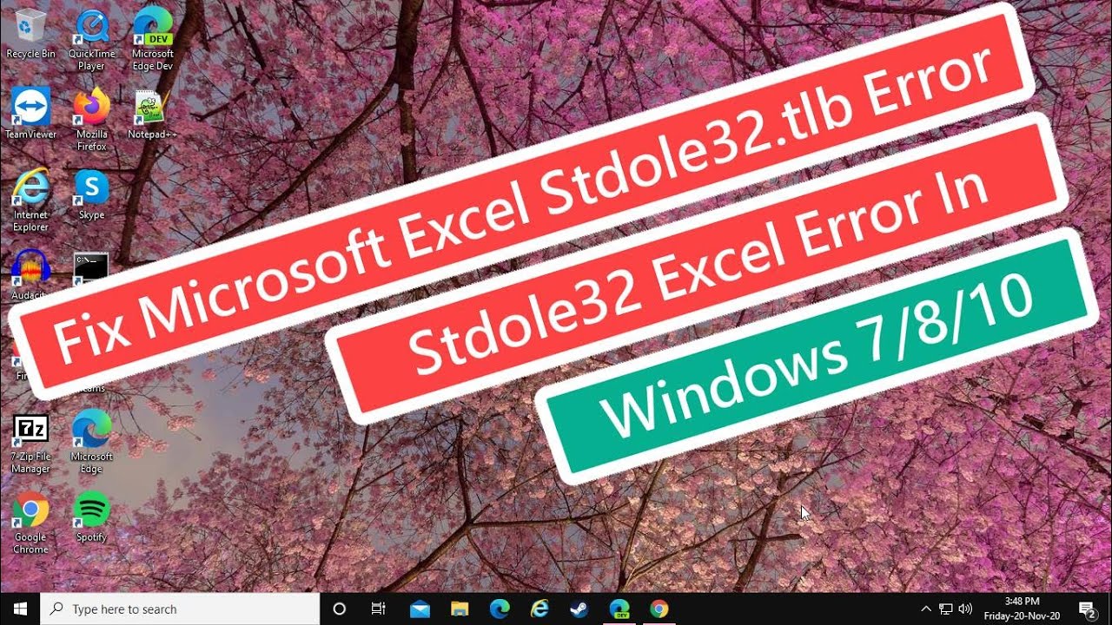Launch Spotify from the desktop

[x=91, y=516]
